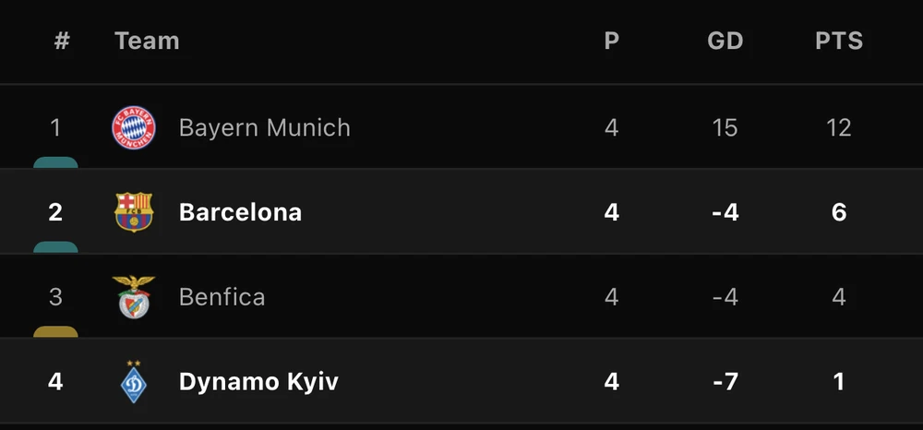Click the teal qualification marker under rank 2
Viewport: 923px width, 430px height.
(55, 247)
